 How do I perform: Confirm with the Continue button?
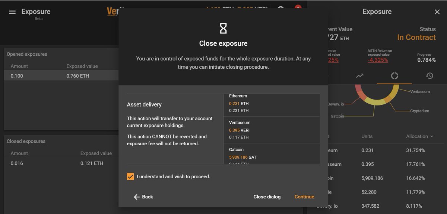(304, 197)
